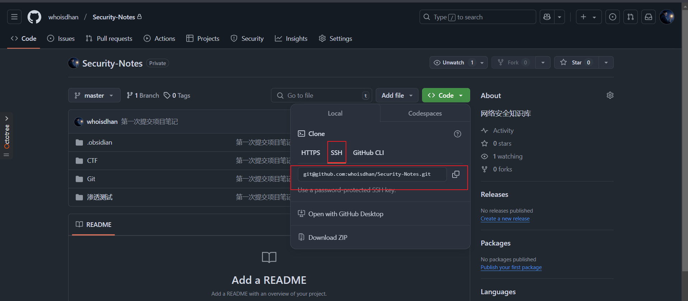Open the master branch dropdown
Viewport: 688px width, 301px height.
pos(94,96)
